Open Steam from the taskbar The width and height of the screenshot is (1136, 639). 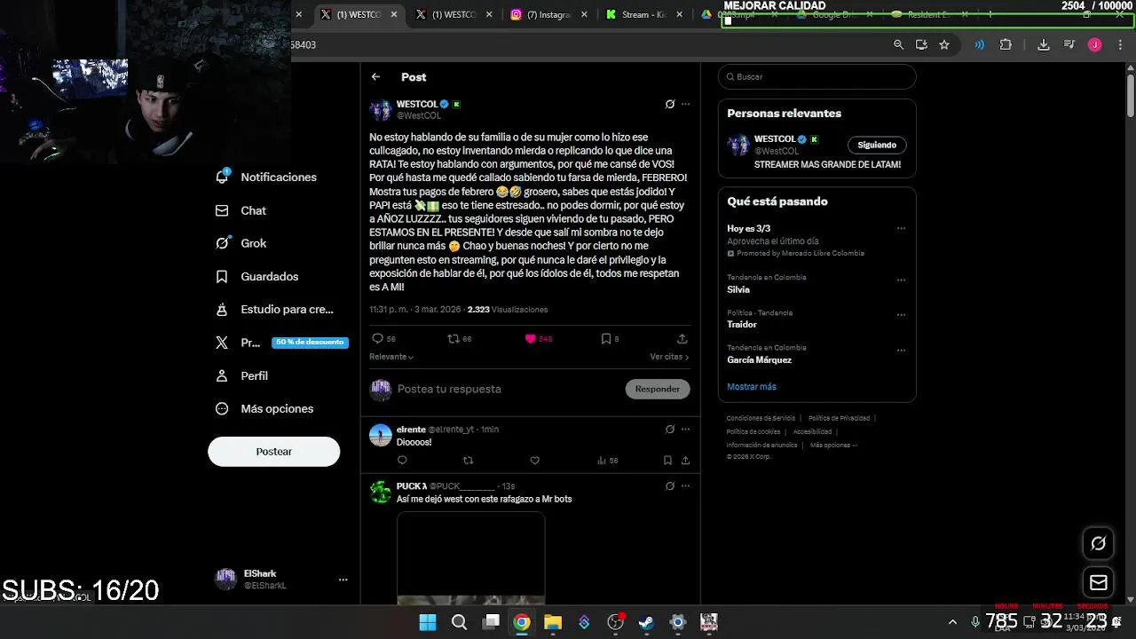(x=646, y=622)
